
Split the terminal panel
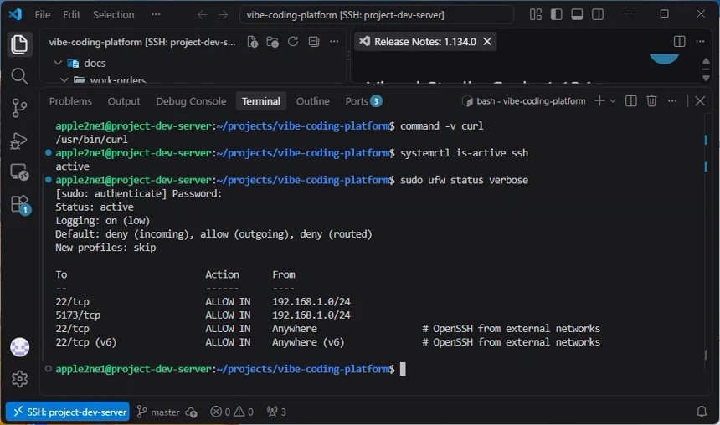(x=631, y=101)
